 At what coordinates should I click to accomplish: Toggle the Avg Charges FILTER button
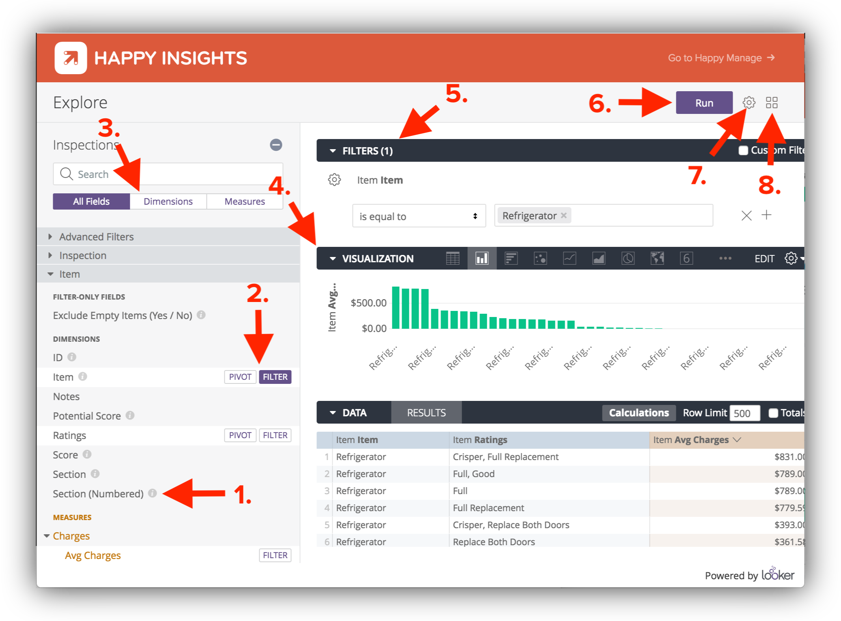click(275, 555)
